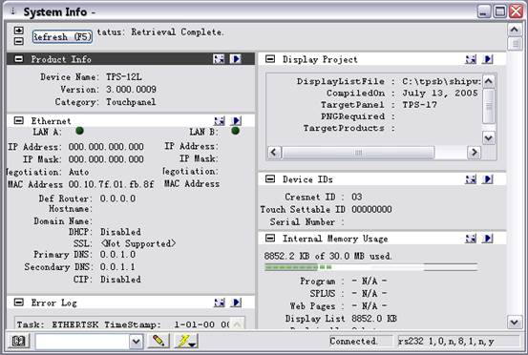Click the Refresh (F5) button
The height and width of the screenshot is (355, 528).
[62, 36]
